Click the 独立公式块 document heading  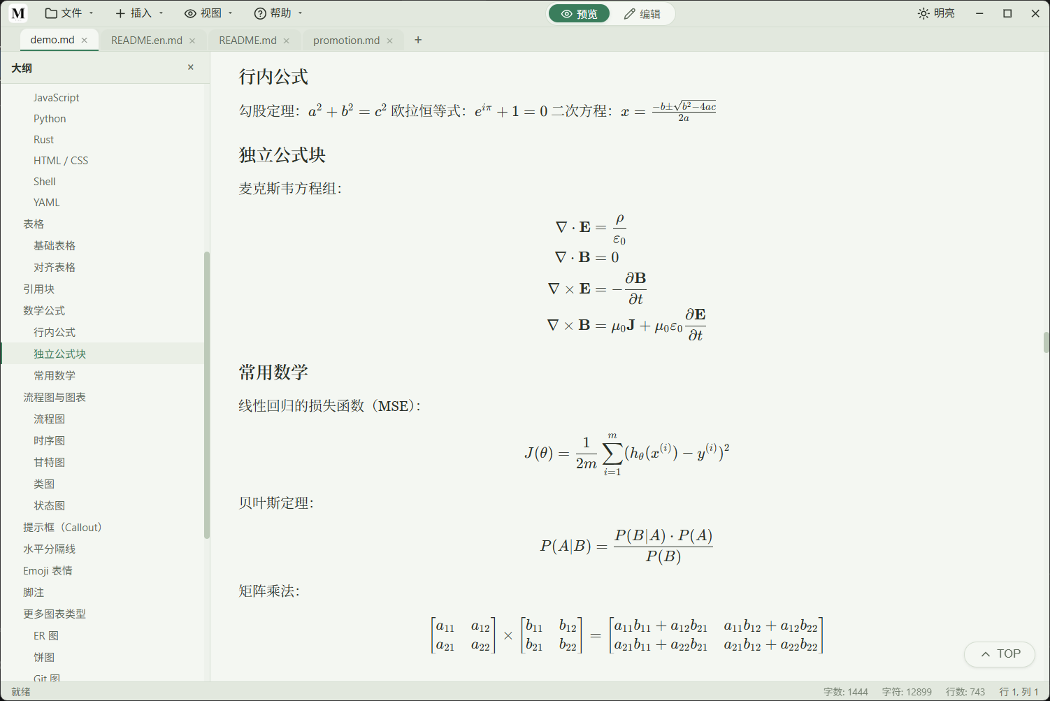(x=282, y=155)
